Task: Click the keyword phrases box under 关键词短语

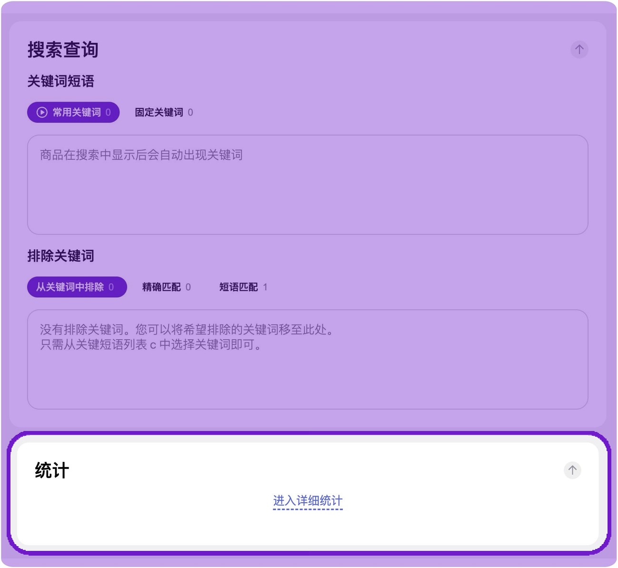Action: pyautogui.click(x=308, y=185)
